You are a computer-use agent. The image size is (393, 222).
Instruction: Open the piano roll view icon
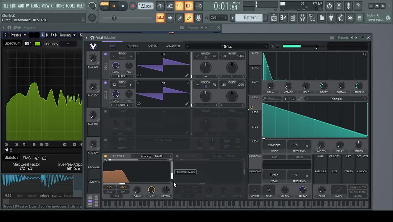[283, 18]
